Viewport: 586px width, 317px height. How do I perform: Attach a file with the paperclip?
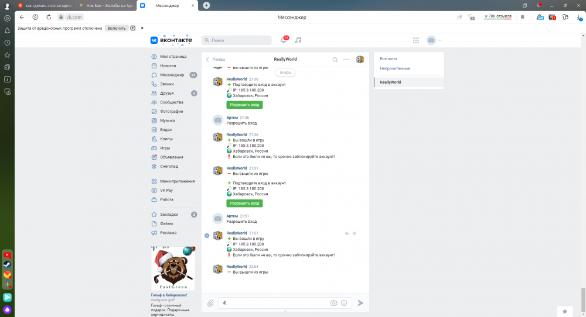coord(210,303)
